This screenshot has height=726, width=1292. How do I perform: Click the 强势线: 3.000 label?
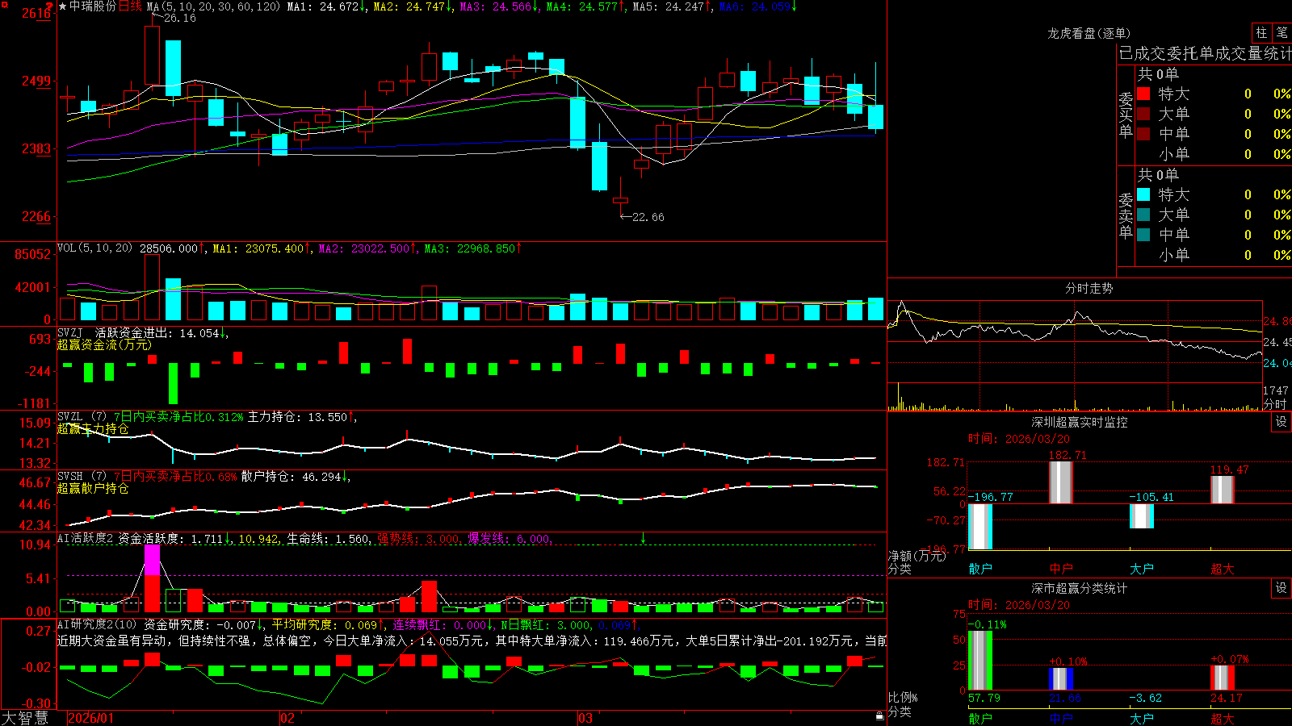[x=418, y=538]
